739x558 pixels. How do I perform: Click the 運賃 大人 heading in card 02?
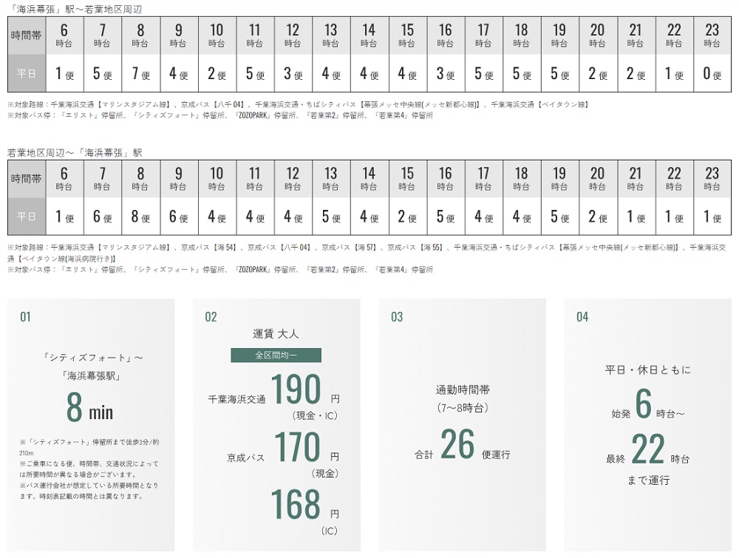[x=276, y=335]
